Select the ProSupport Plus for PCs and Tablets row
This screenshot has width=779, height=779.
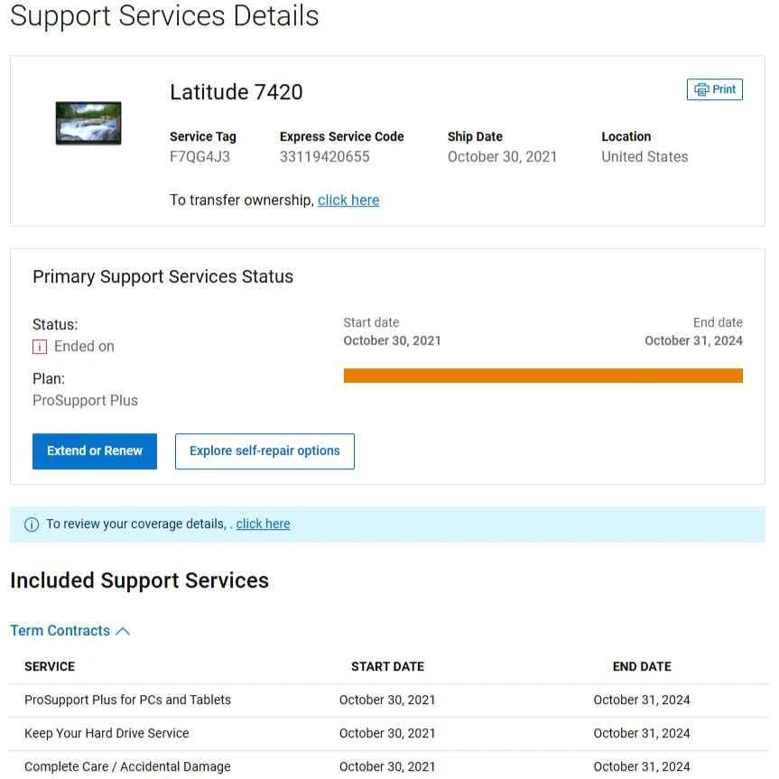[x=127, y=700]
